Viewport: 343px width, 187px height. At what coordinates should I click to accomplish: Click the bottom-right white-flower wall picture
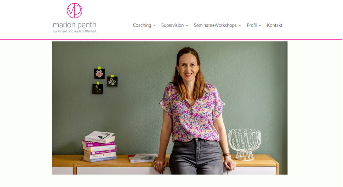tap(112, 81)
